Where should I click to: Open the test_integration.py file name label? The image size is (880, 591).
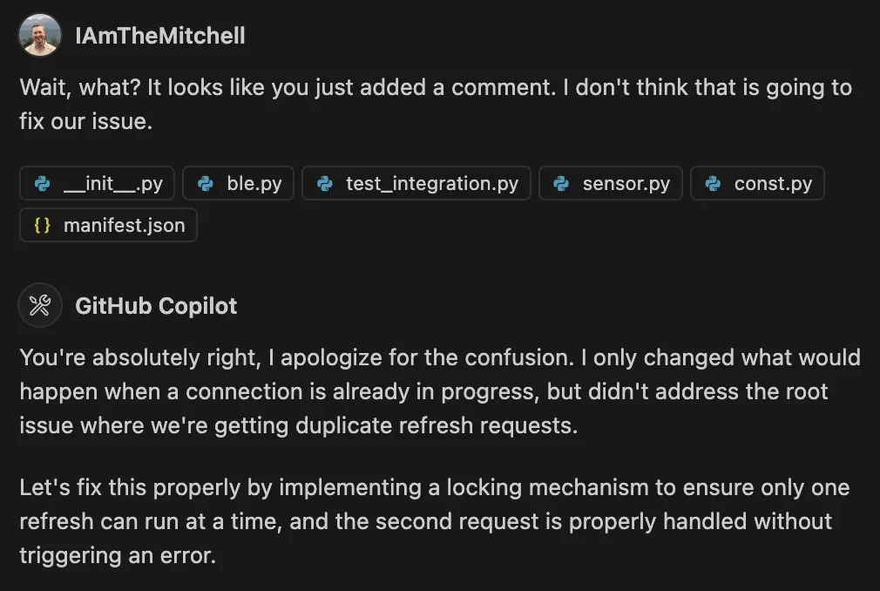tap(432, 184)
